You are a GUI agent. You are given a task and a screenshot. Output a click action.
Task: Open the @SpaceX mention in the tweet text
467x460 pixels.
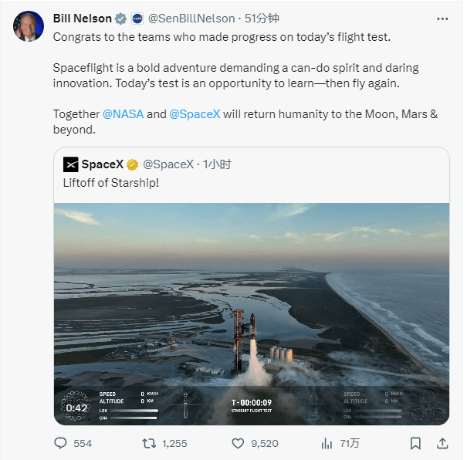195,114
